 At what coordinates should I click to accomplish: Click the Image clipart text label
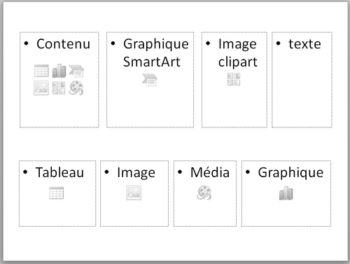(238, 53)
